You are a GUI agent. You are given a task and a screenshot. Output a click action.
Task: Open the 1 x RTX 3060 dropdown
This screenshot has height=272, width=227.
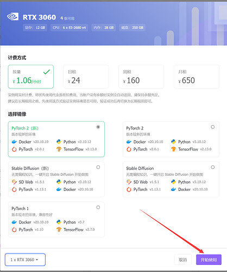(x=25, y=259)
